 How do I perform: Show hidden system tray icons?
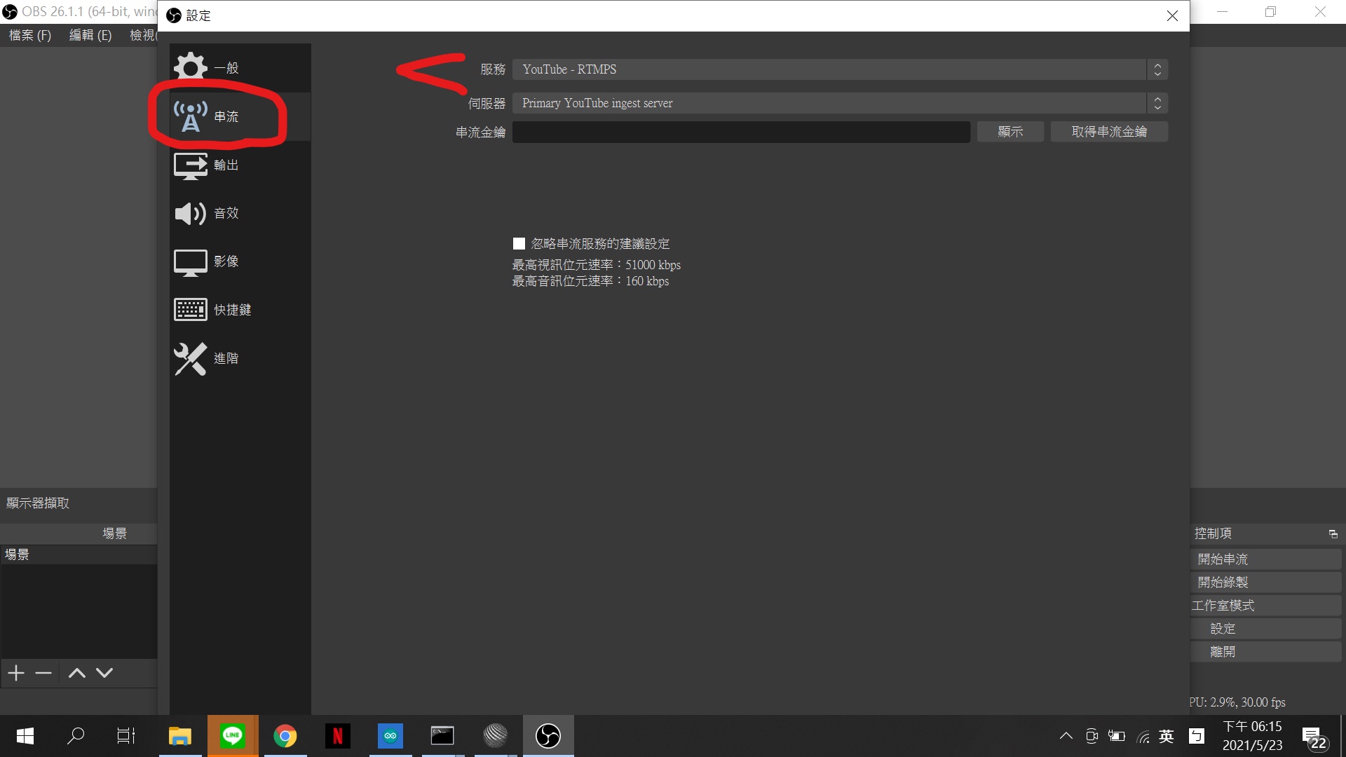click(x=1066, y=736)
